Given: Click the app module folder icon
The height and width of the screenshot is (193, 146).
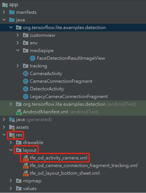Looking at the screenshot, I should (5, 5).
